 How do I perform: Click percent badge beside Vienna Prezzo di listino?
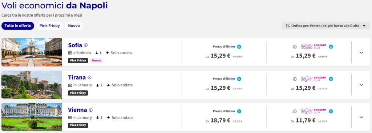(239, 111)
